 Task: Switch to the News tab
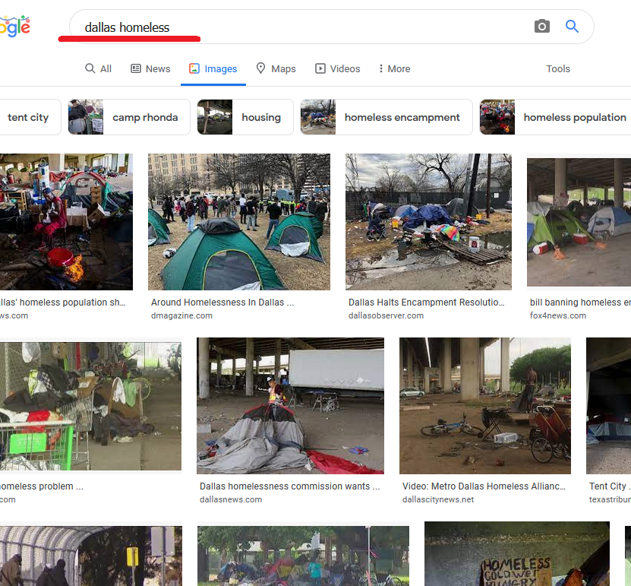click(x=150, y=68)
